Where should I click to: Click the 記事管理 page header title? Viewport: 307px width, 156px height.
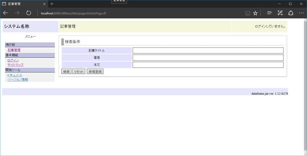(x=68, y=27)
